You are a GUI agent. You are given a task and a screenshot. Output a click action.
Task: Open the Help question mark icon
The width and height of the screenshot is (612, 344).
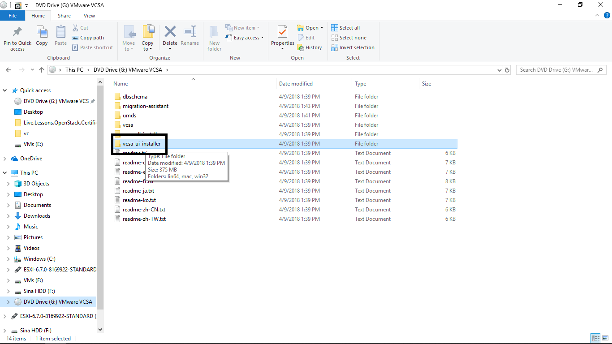pyautogui.click(x=607, y=15)
